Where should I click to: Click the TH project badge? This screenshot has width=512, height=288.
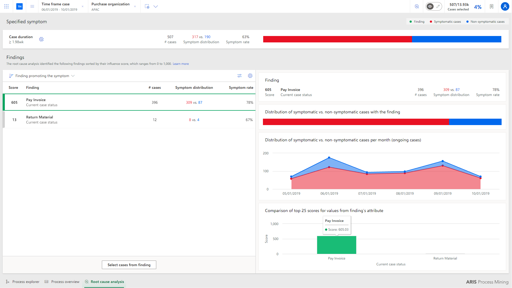(x=19, y=6)
